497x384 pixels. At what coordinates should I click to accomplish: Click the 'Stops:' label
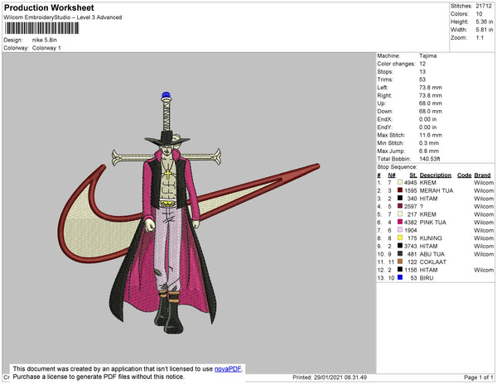[x=385, y=71]
